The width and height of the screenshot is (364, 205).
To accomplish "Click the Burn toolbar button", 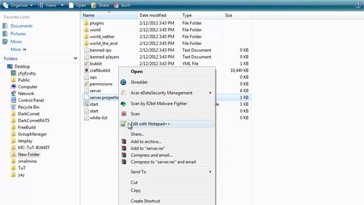I will [122, 5].
